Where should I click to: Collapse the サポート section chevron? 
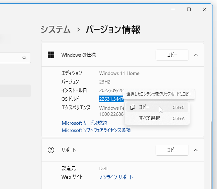pos(196,150)
